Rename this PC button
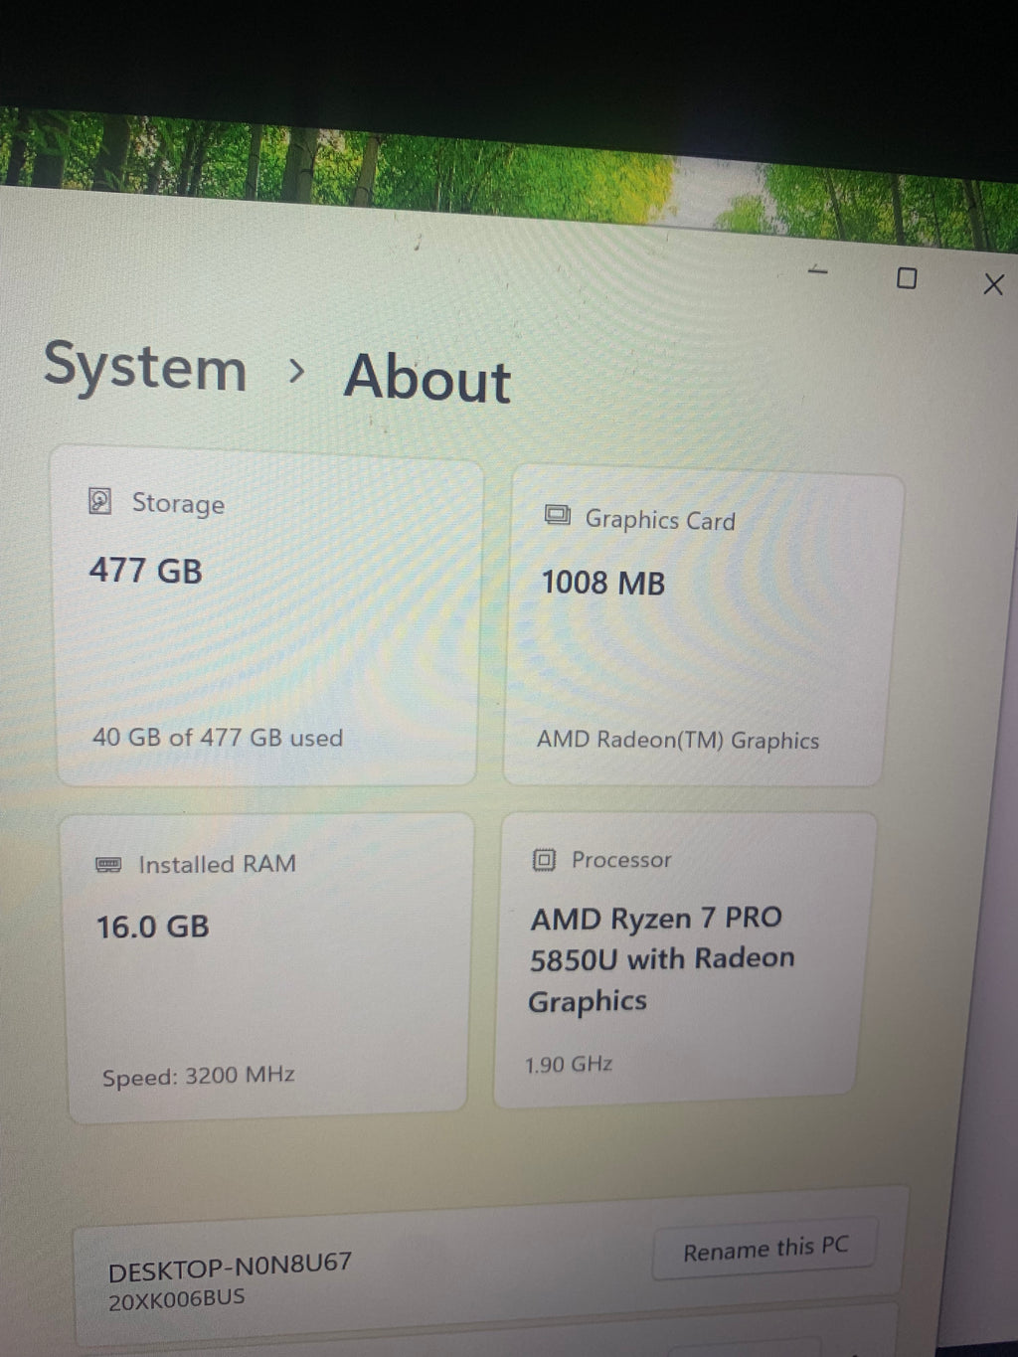Screen dimensions: 1018x1357 [764, 1249]
